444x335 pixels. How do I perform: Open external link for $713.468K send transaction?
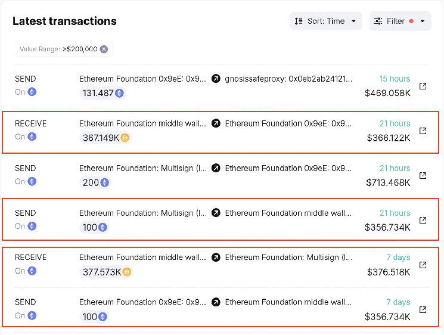pyautogui.click(x=423, y=175)
